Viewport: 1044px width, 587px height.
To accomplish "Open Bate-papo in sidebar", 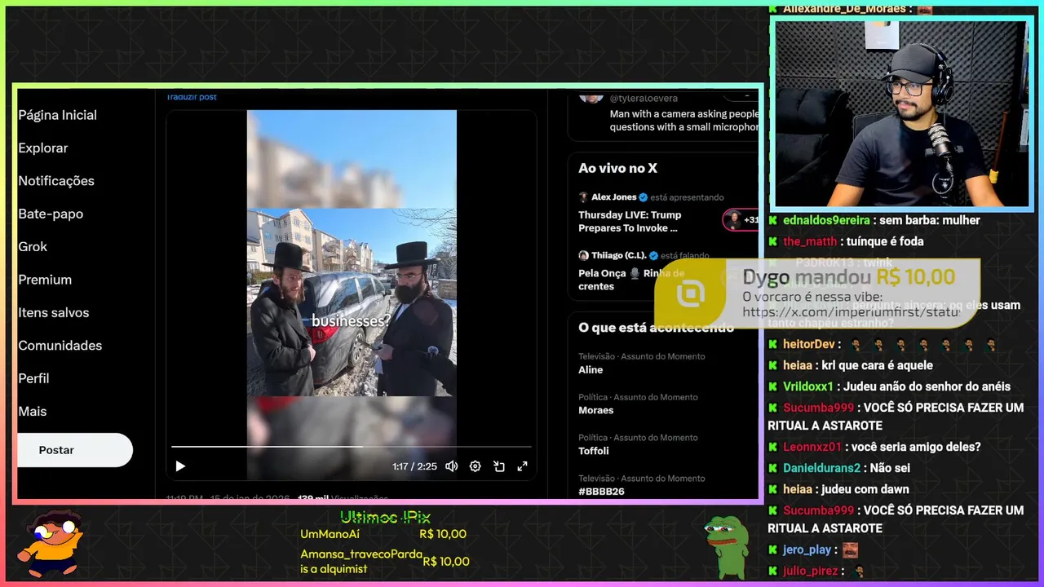I will 51,214.
